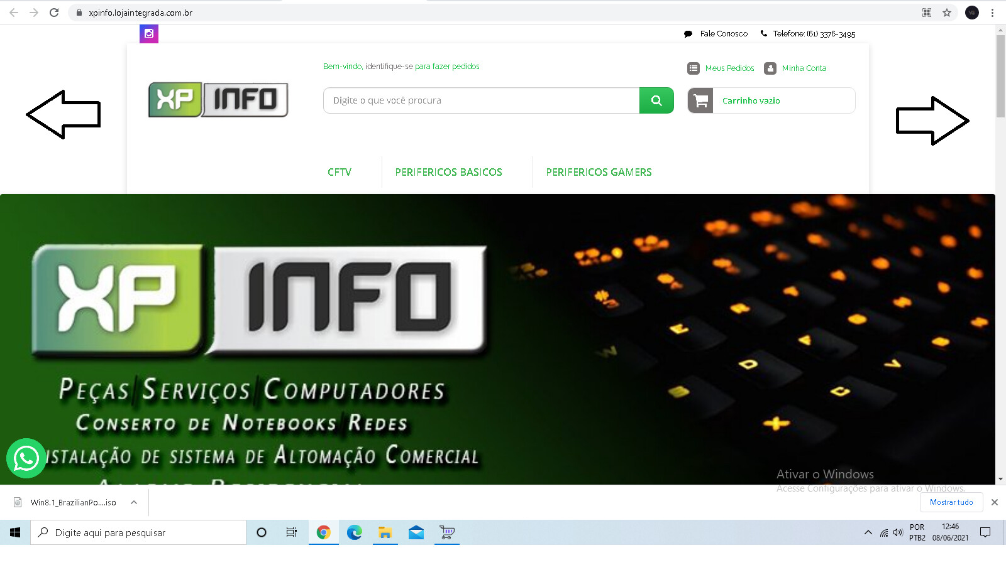Launch Microsoft Edge from taskbar
Screen dimensions: 1006x565
[355, 532]
